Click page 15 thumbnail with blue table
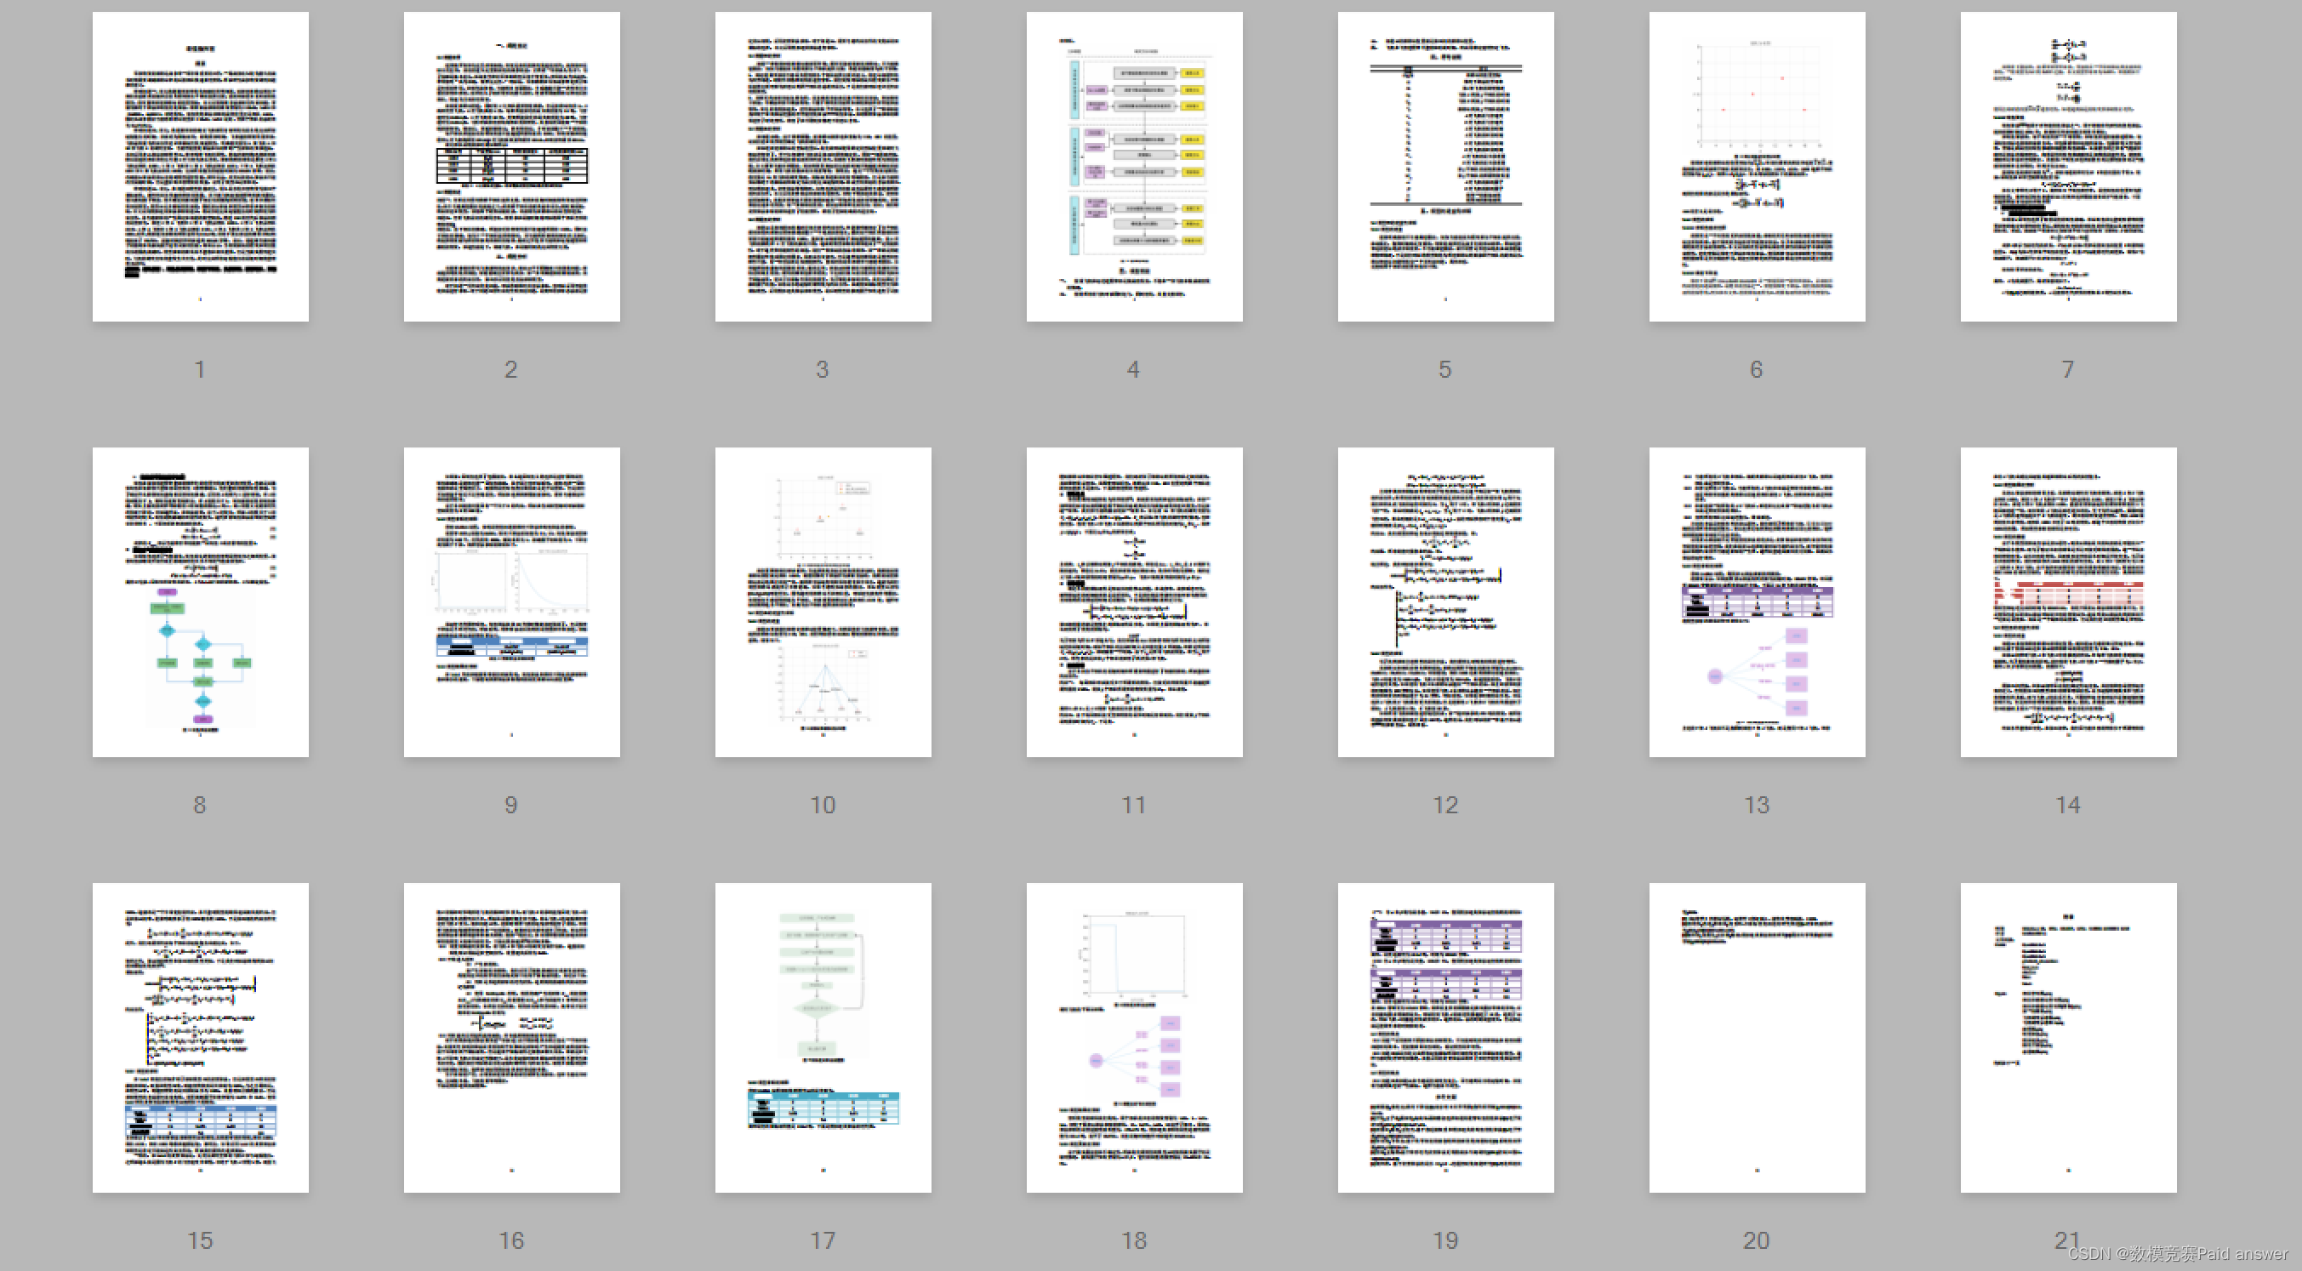2302x1271 pixels. pos(200,1037)
